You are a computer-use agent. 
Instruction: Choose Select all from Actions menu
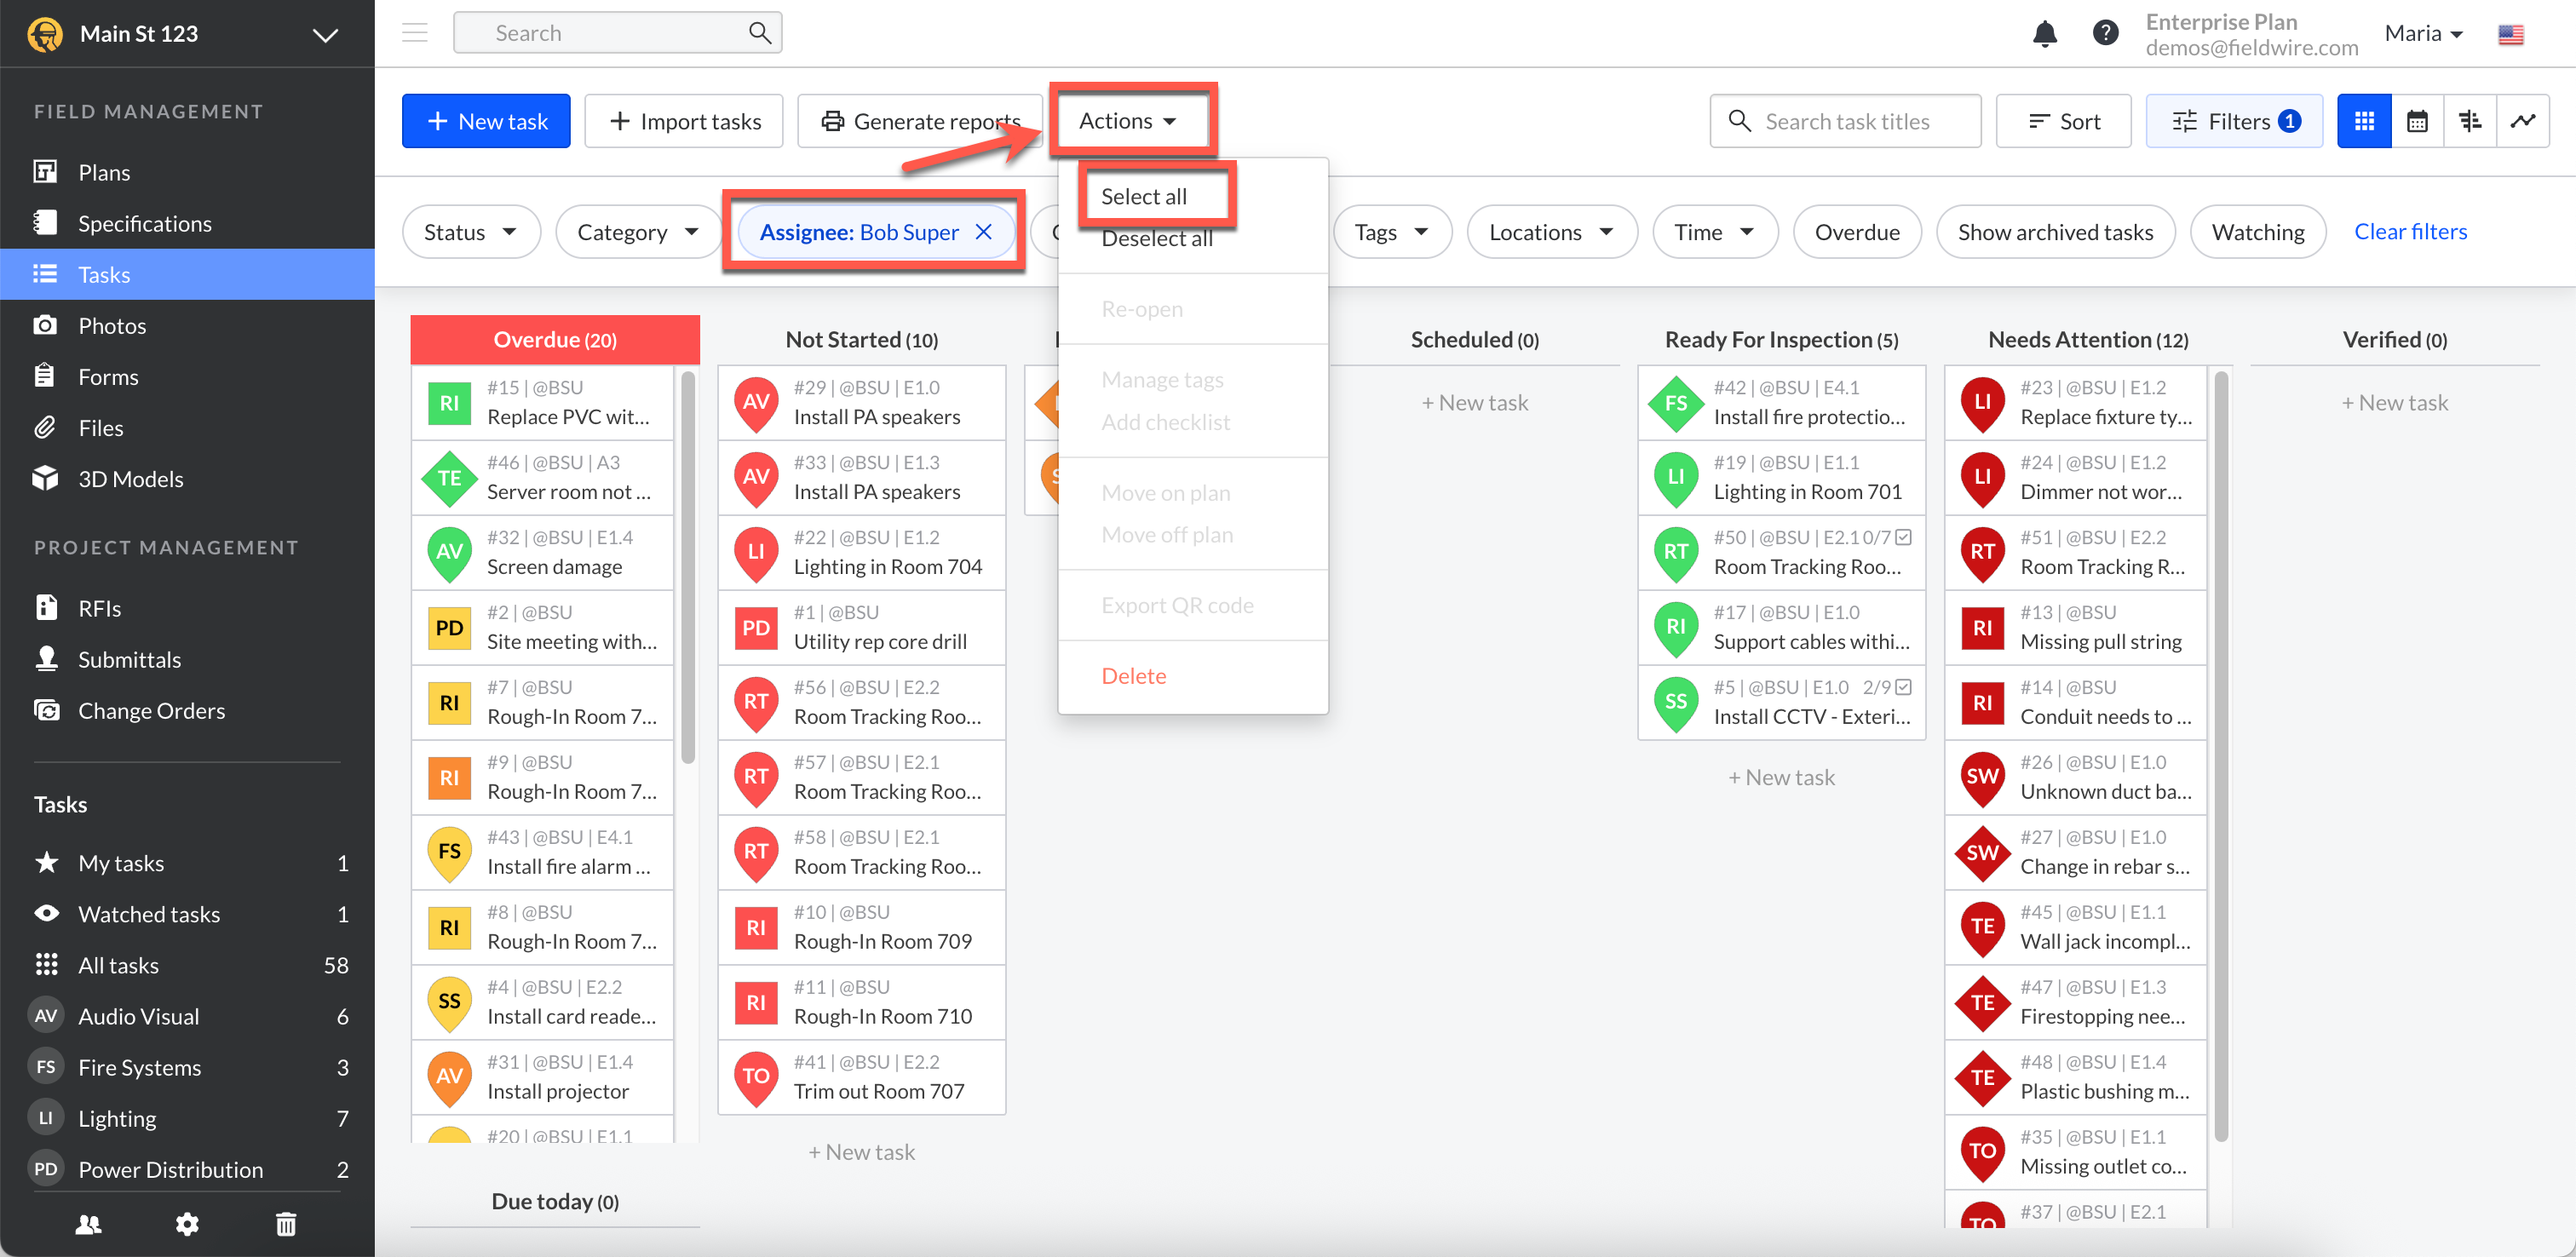point(1143,196)
